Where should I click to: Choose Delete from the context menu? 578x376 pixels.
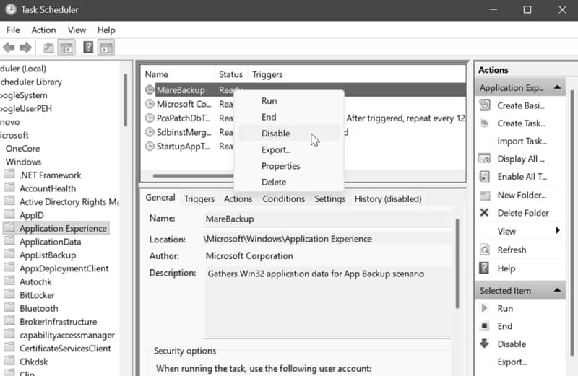tap(289, 183)
